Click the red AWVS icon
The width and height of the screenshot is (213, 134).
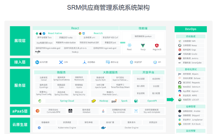click(x=180, y=95)
